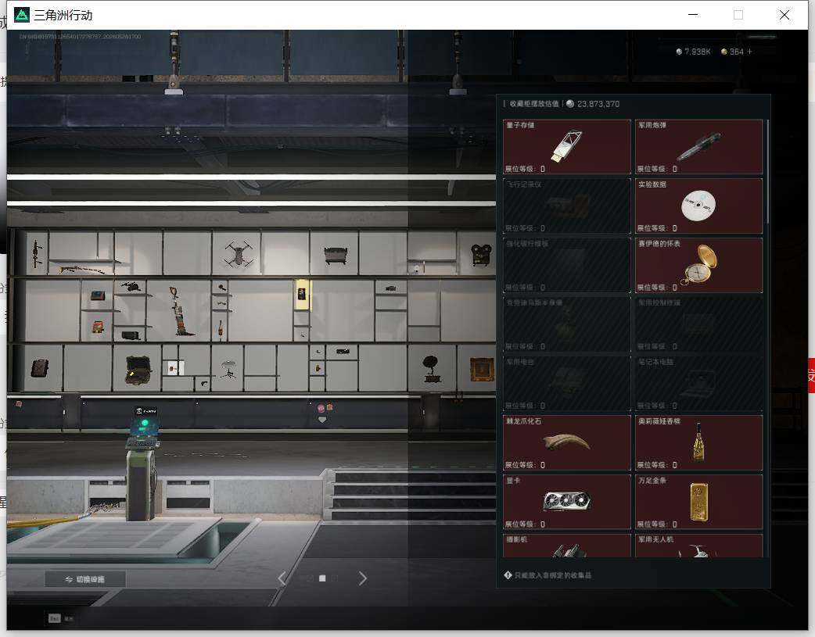This screenshot has height=637, width=815.
Task: Click the gramophone on the bottom shelf
Action: click(431, 368)
